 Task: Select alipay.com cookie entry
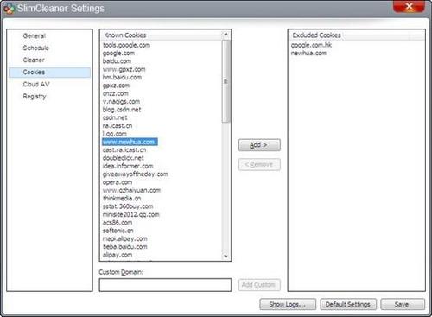[x=118, y=255]
